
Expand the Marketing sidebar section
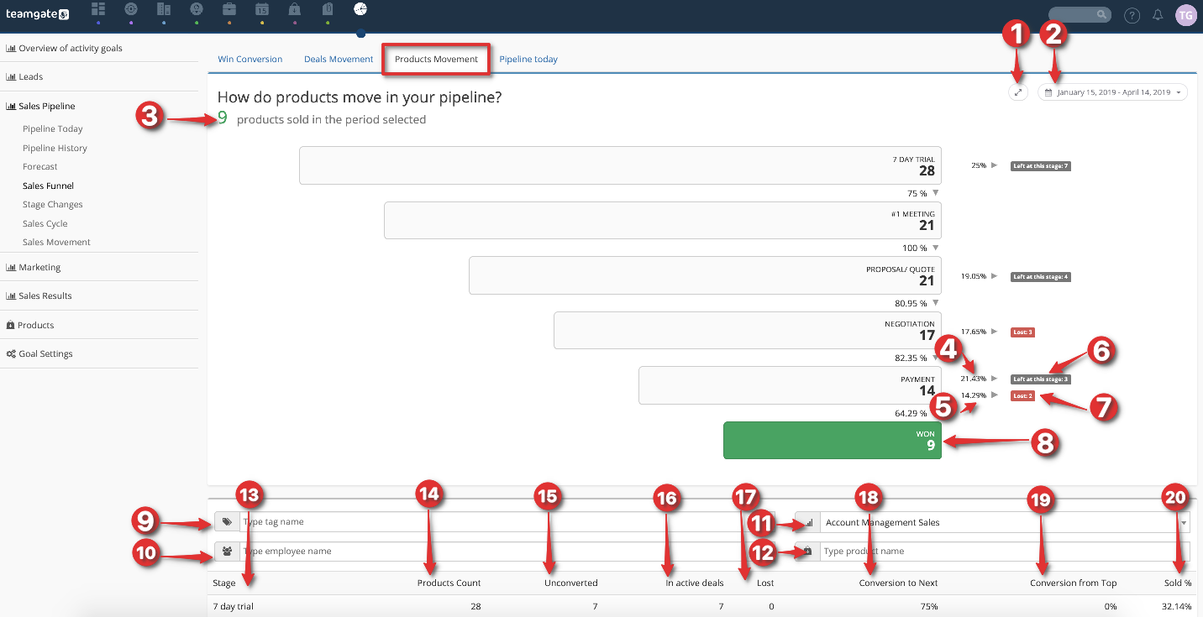[34, 268]
